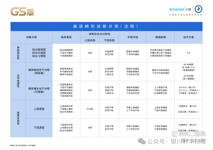Viewport: 213px width, 150px height.
Task: Select the 关节来源性 row category cell
Action: (x=18, y=81)
